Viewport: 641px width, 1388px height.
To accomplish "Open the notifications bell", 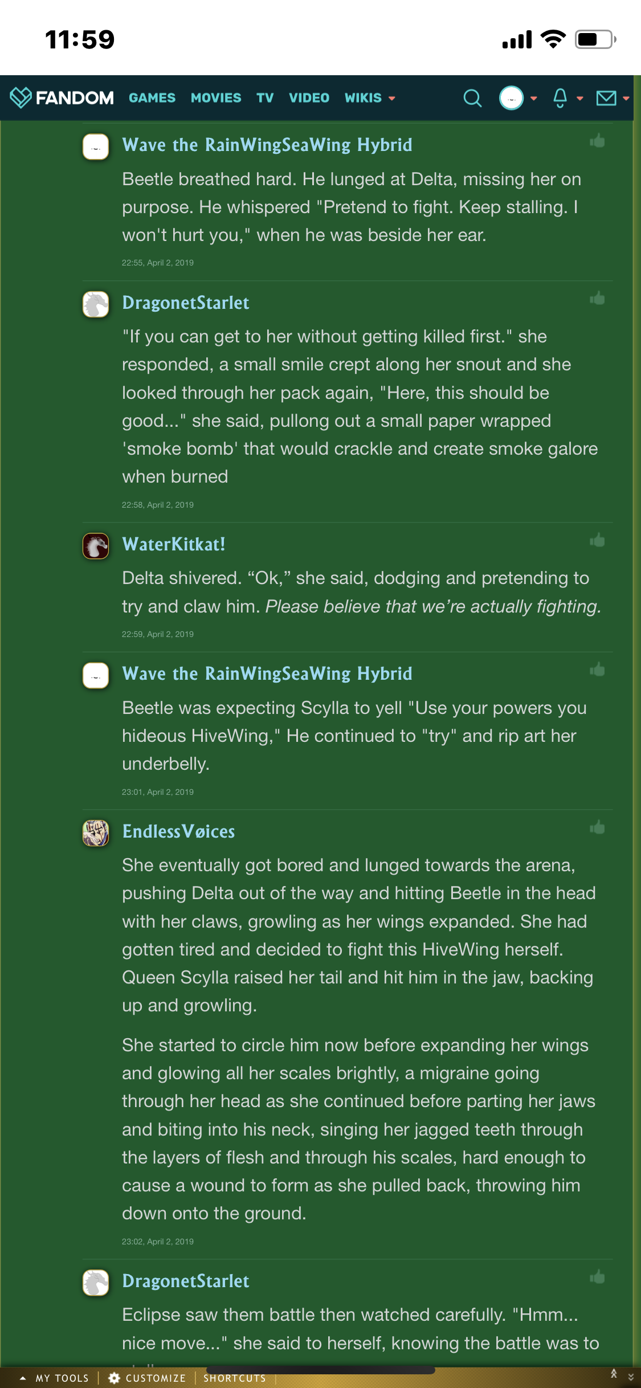I will click(x=560, y=99).
